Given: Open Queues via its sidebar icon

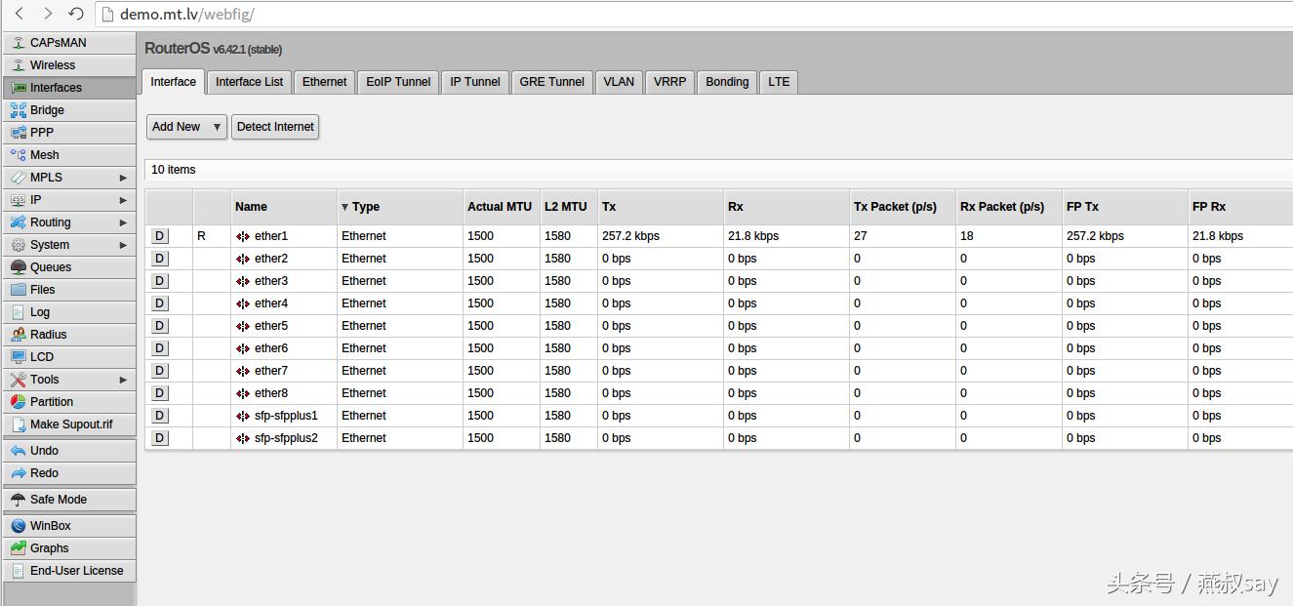Looking at the screenshot, I should (x=19, y=267).
